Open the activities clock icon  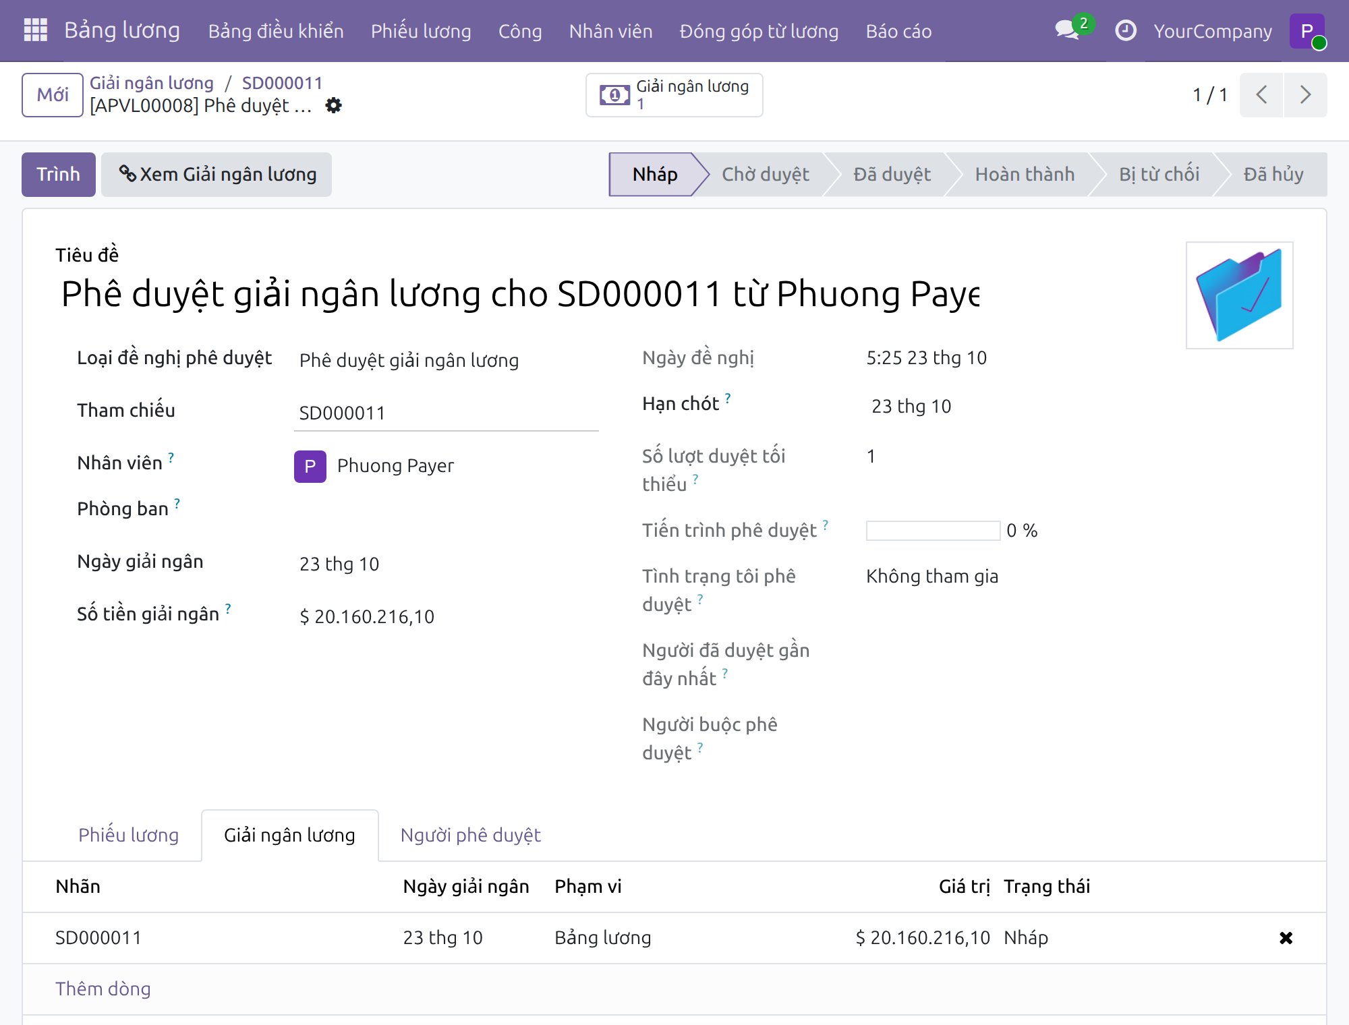1125,30
